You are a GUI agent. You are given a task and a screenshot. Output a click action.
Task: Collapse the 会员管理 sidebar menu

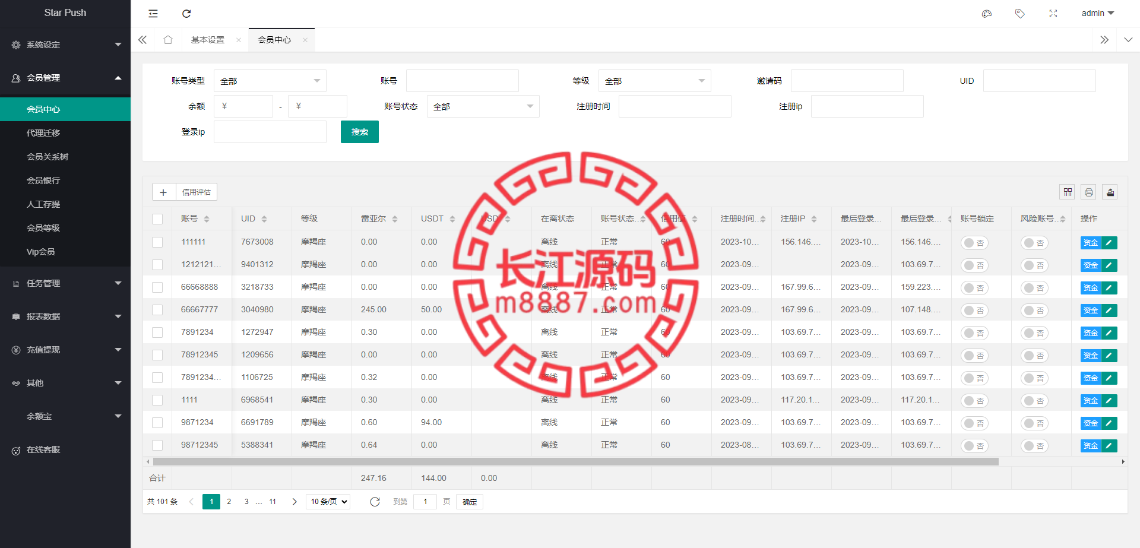point(65,78)
